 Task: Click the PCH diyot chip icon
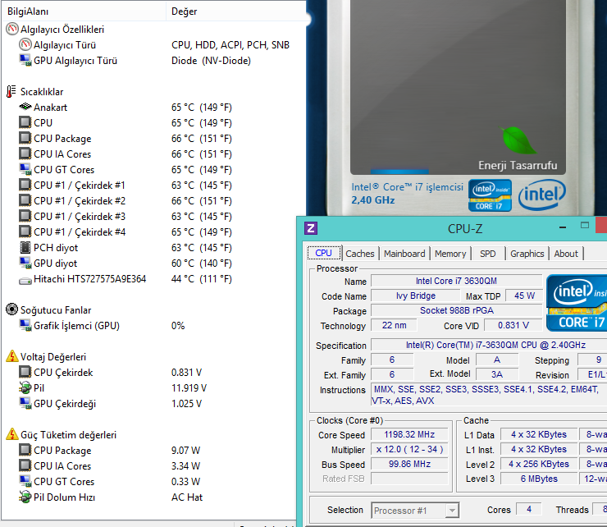coord(25,247)
